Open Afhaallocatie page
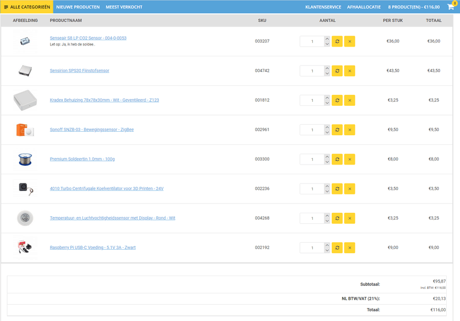The width and height of the screenshot is (460, 321). pos(364,7)
